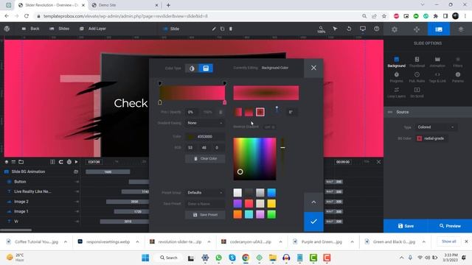
Task: Select the Filters slide option
Action: click(x=458, y=62)
